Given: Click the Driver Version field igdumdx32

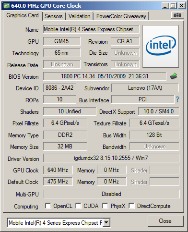Looking at the screenshot, I should click(111, 158).
